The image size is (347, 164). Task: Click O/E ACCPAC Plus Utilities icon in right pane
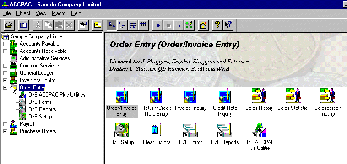[259, 130]
